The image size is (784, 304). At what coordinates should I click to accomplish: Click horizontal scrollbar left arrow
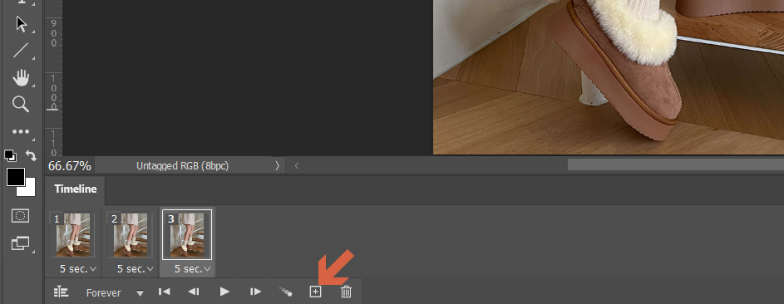click(297, 166)
